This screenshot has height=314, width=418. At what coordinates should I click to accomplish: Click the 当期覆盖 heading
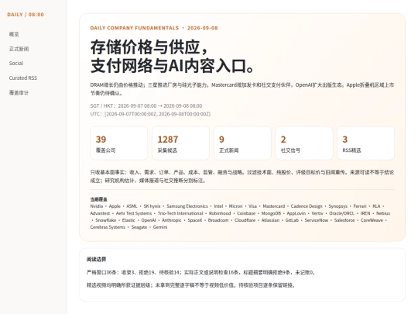tap(98, 199)
